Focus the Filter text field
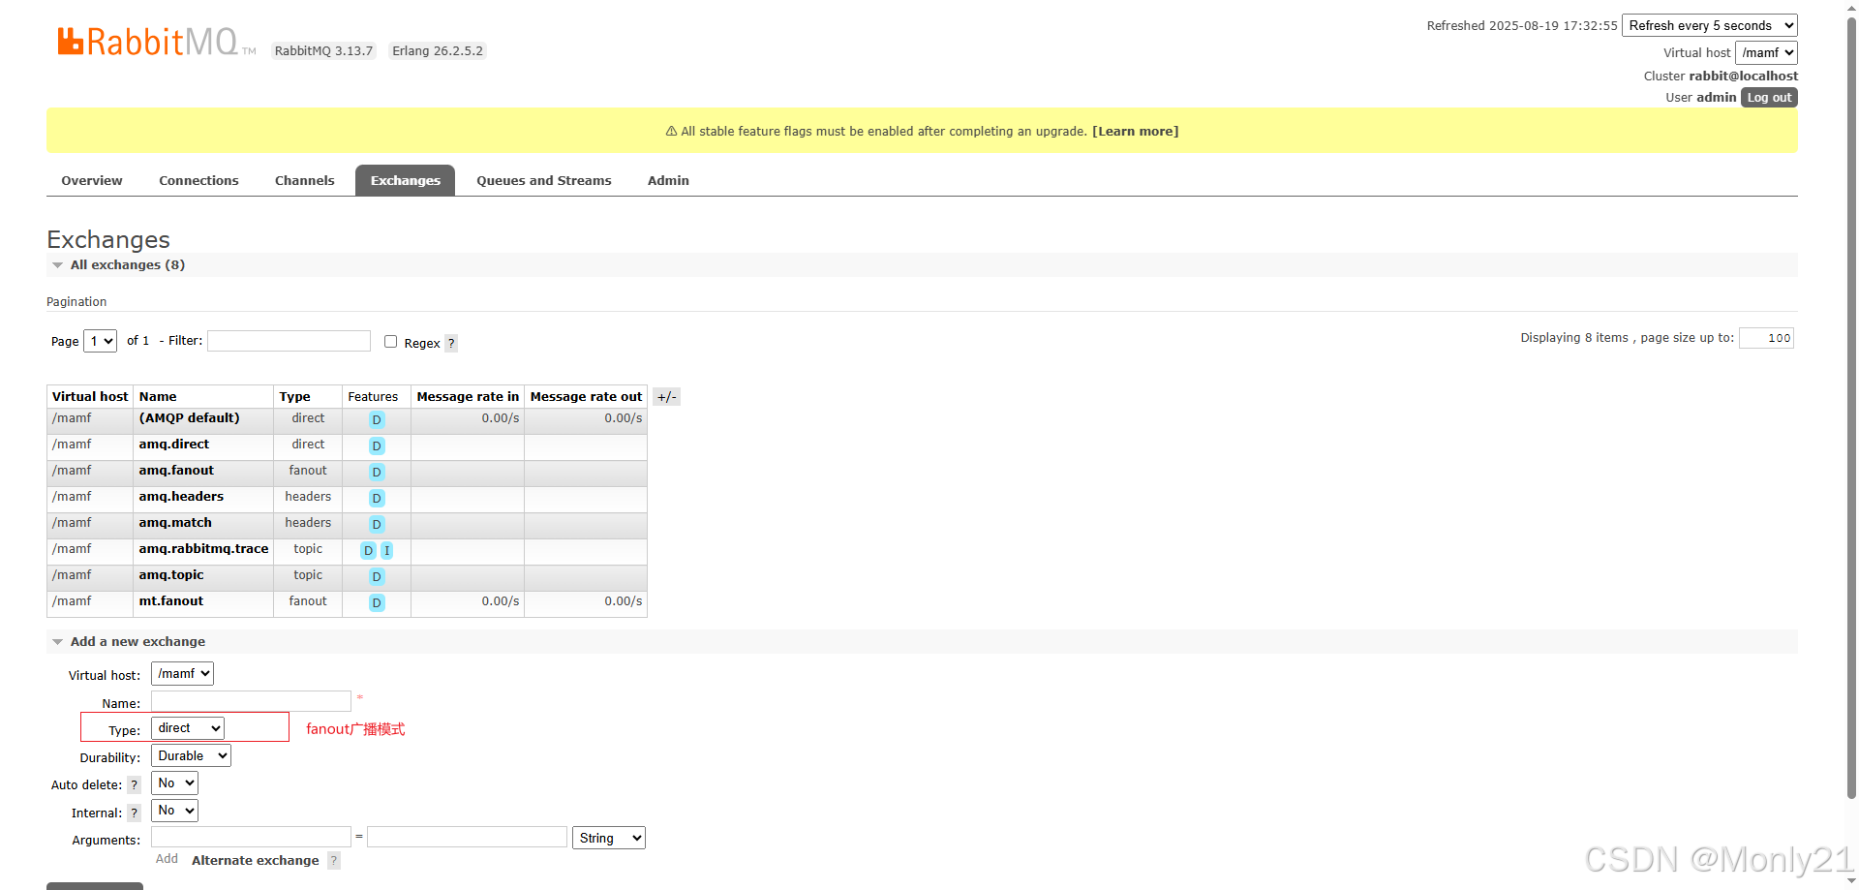 (289, 341)
